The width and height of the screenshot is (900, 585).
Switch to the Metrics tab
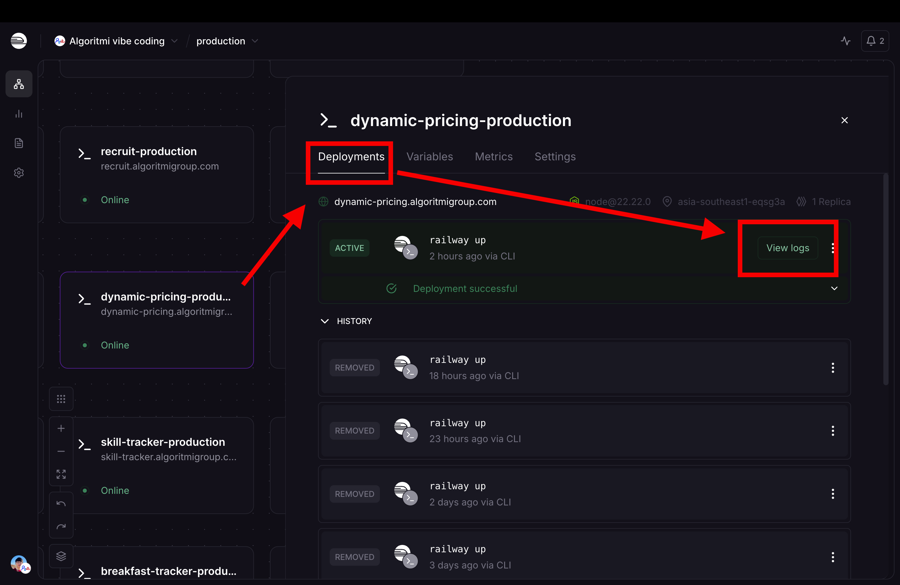point(493,156)
